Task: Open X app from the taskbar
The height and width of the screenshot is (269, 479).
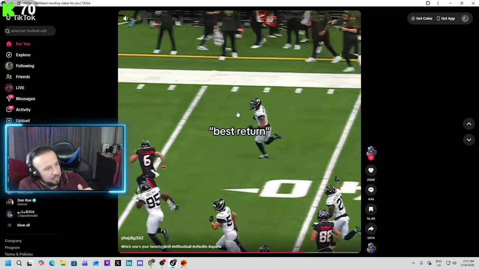Action: (x=118, y=263)
